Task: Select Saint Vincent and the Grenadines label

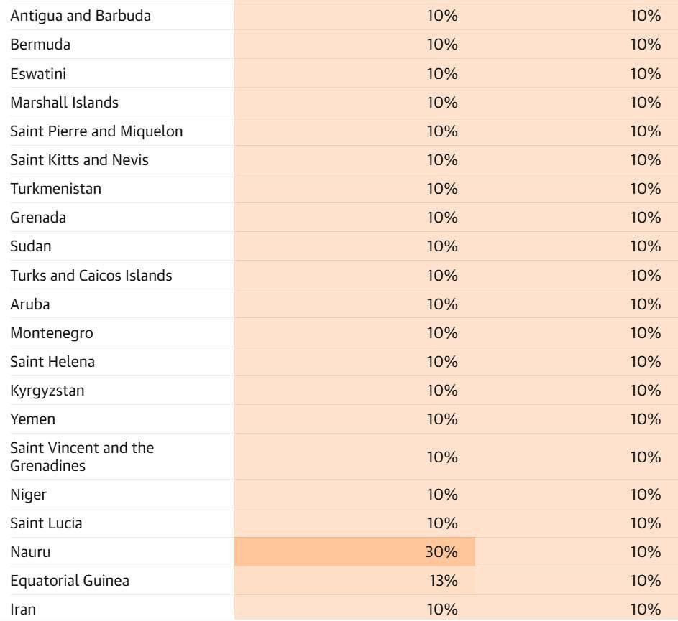Action: point(82,457)
